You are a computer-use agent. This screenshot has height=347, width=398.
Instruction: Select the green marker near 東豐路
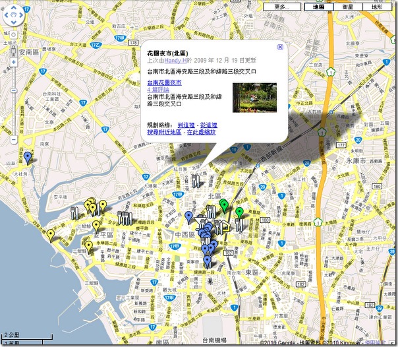click(x=239, y=213)
